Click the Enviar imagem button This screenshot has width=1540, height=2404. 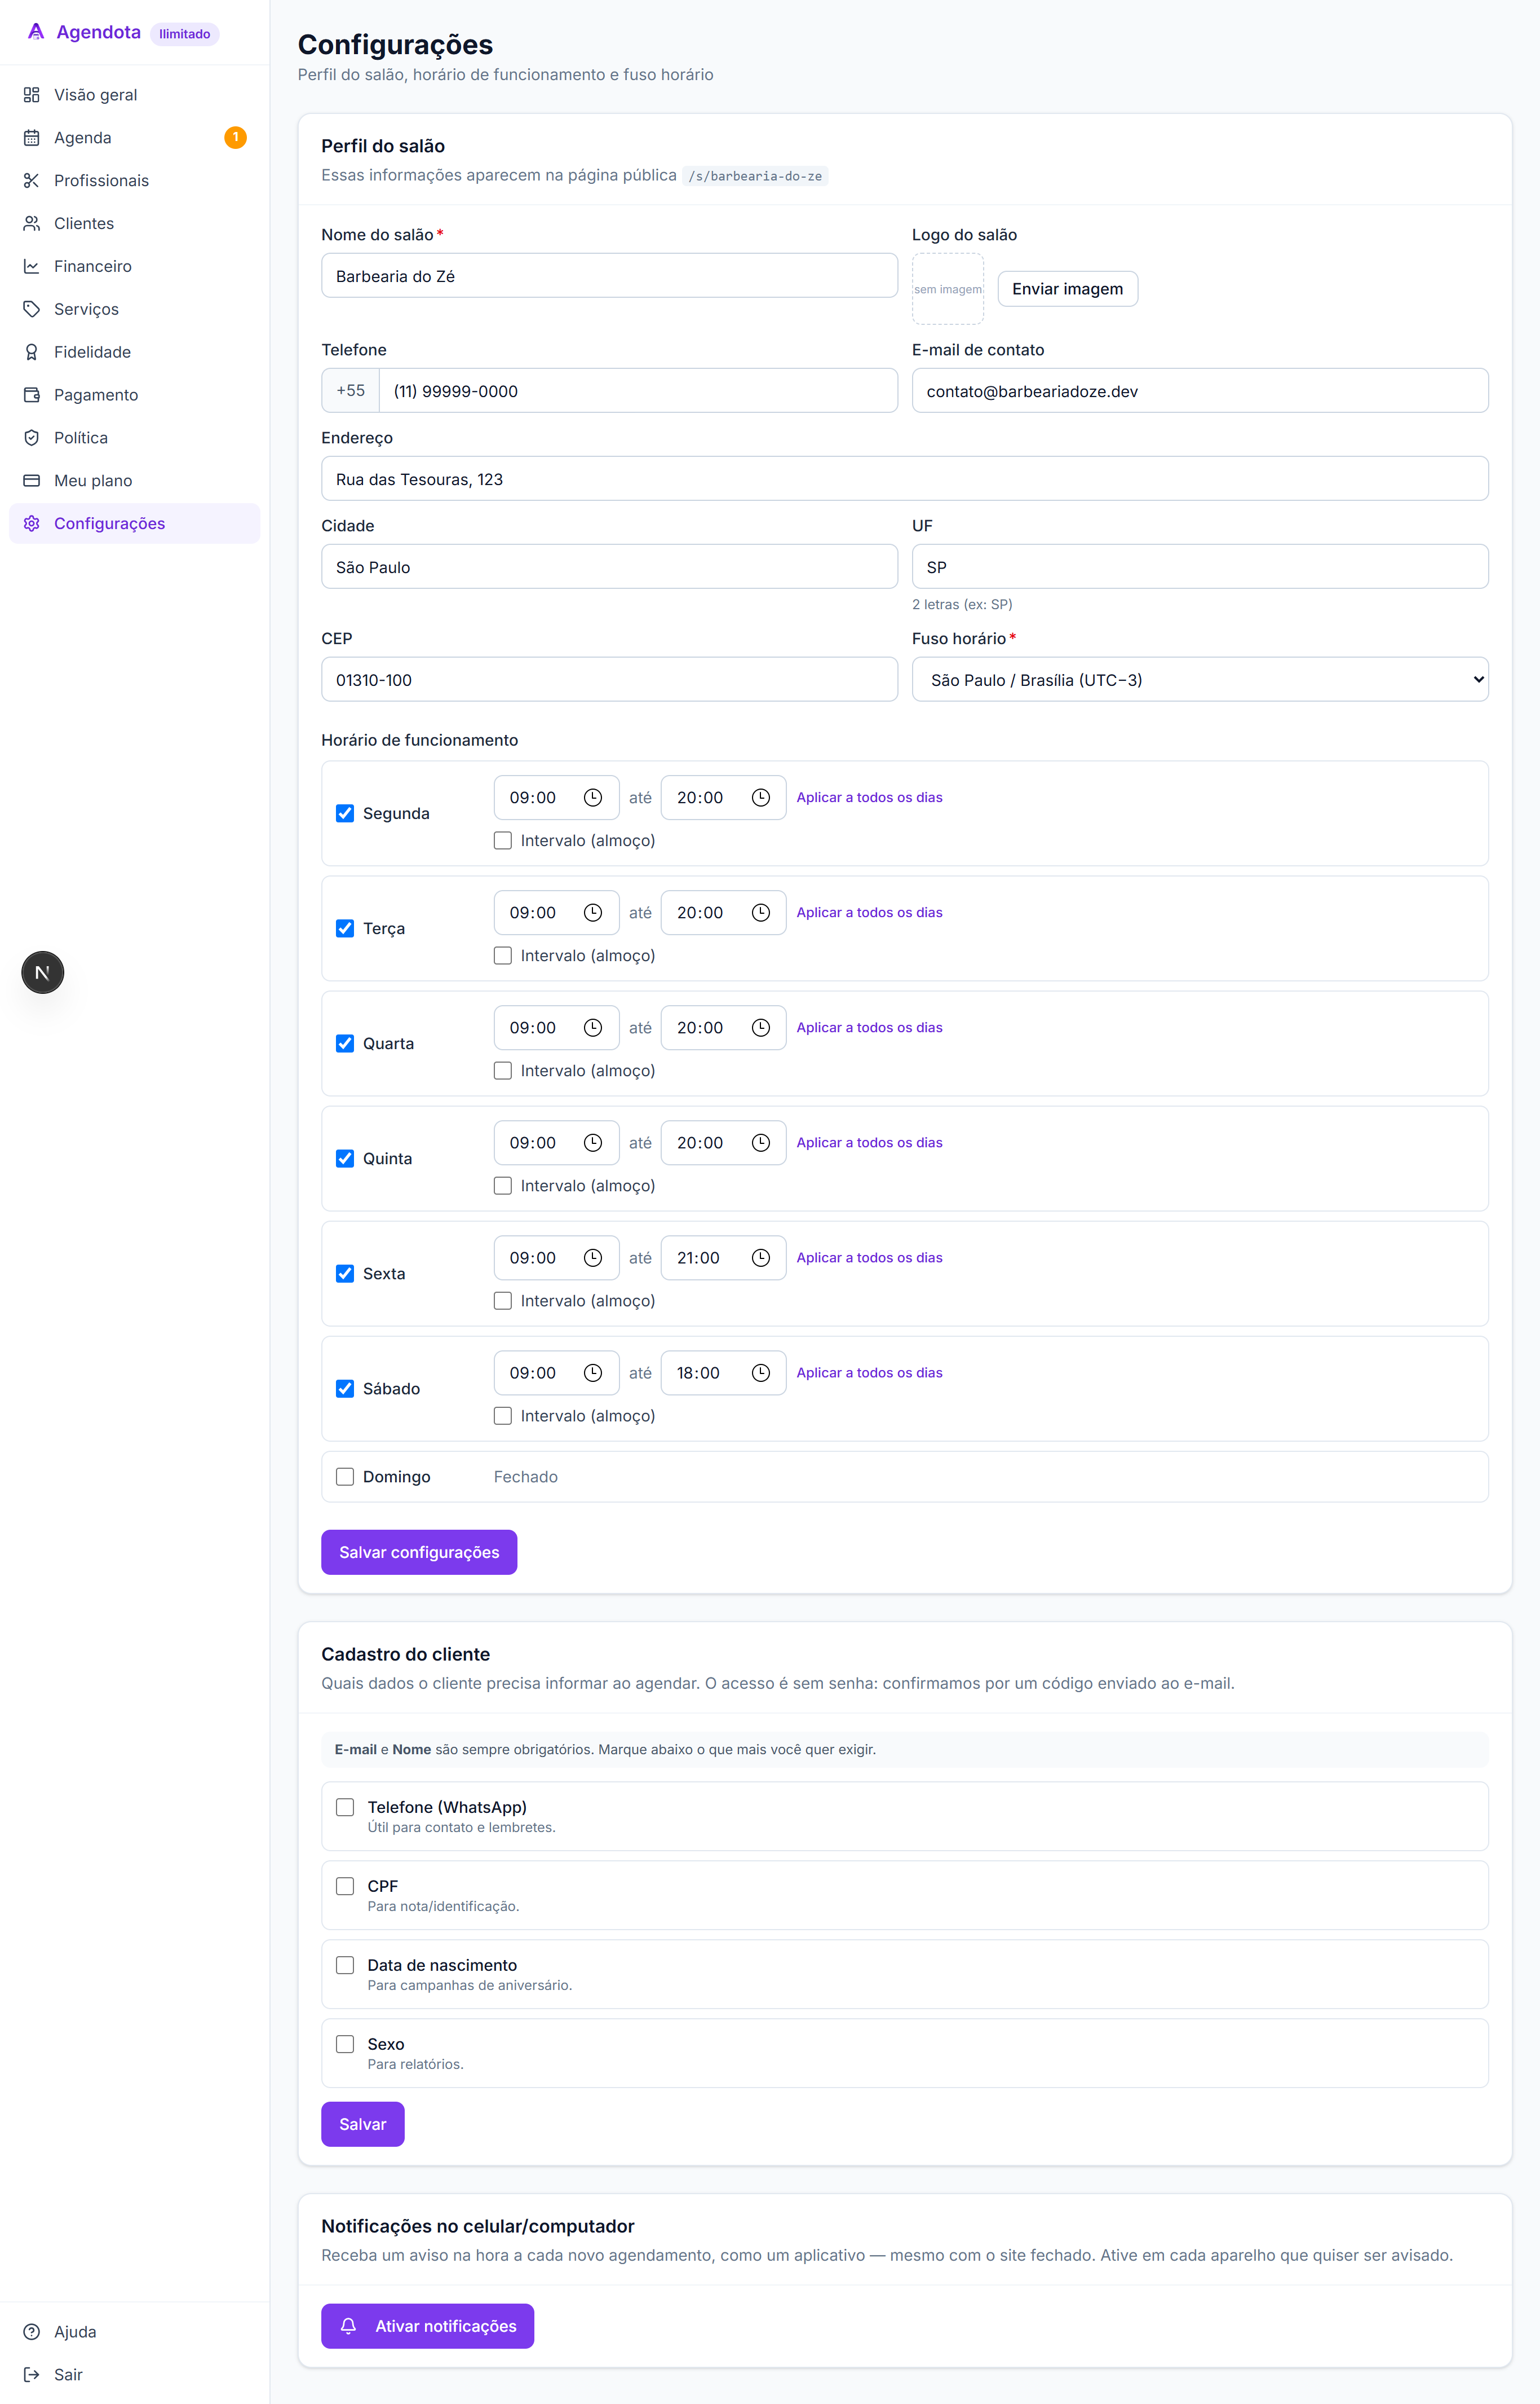click(x=1067, y=289)
